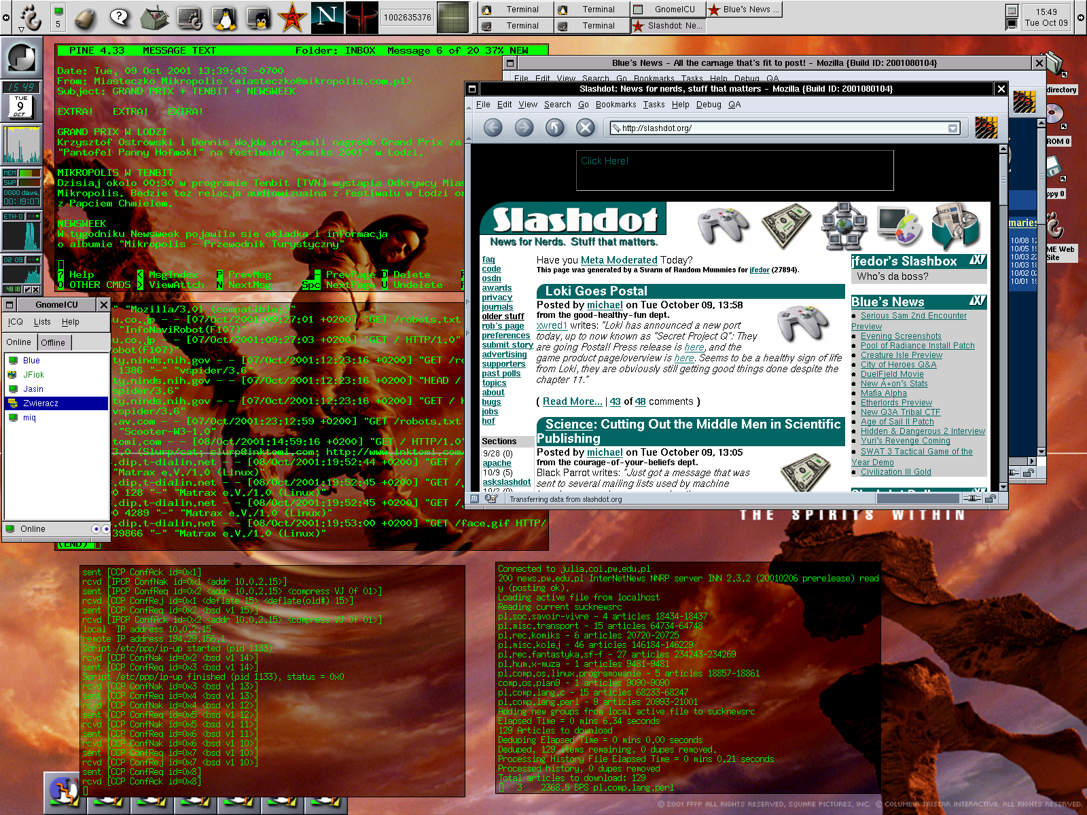
Task: Open the URL bar history dropdown arrow
Action: pos(953,128)
